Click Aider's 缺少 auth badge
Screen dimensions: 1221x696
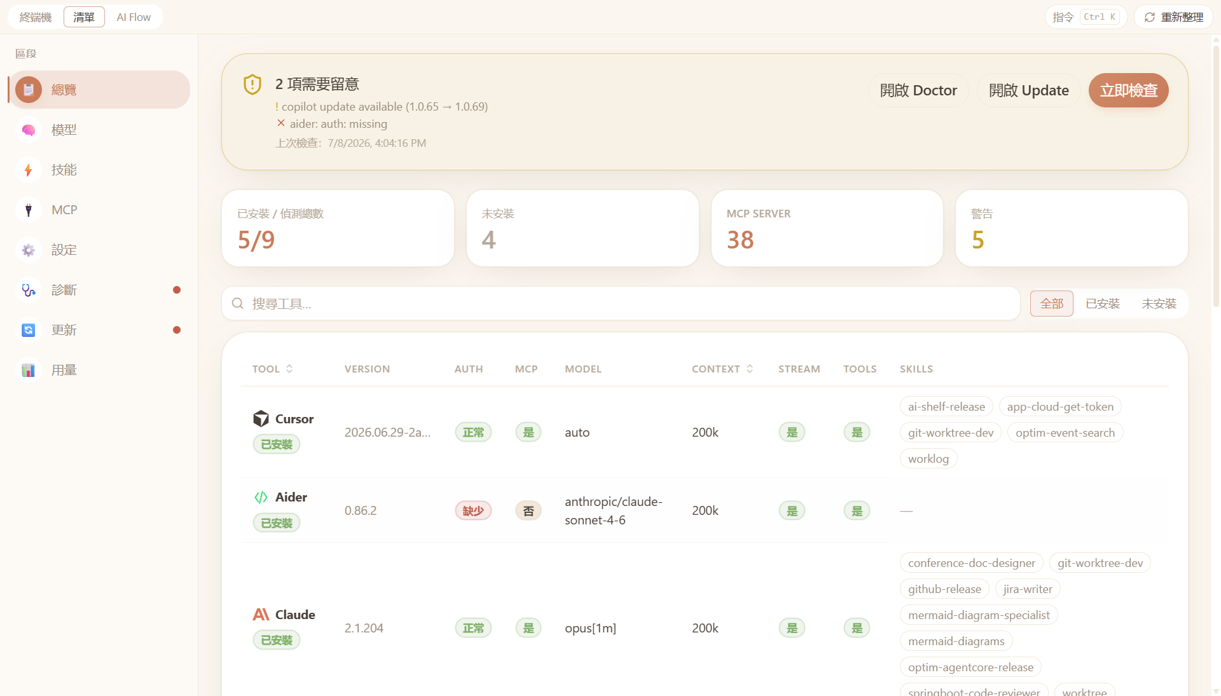click(x=473, y=510)
